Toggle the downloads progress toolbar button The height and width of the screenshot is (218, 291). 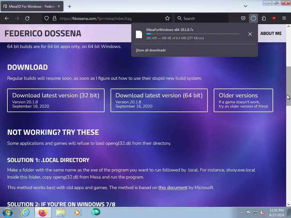pos(253,18)
